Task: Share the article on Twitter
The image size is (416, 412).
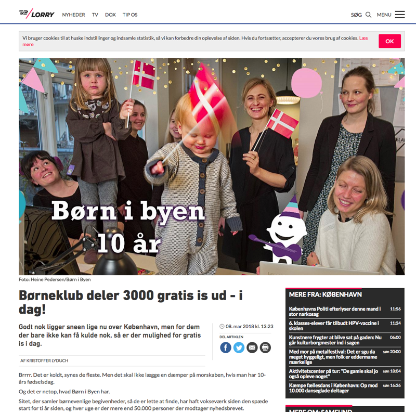Action: (239, 347)
